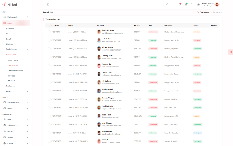Viewport: 233px width, 146px height.
Task: Click the language translate icon
Action: (174, 4)
